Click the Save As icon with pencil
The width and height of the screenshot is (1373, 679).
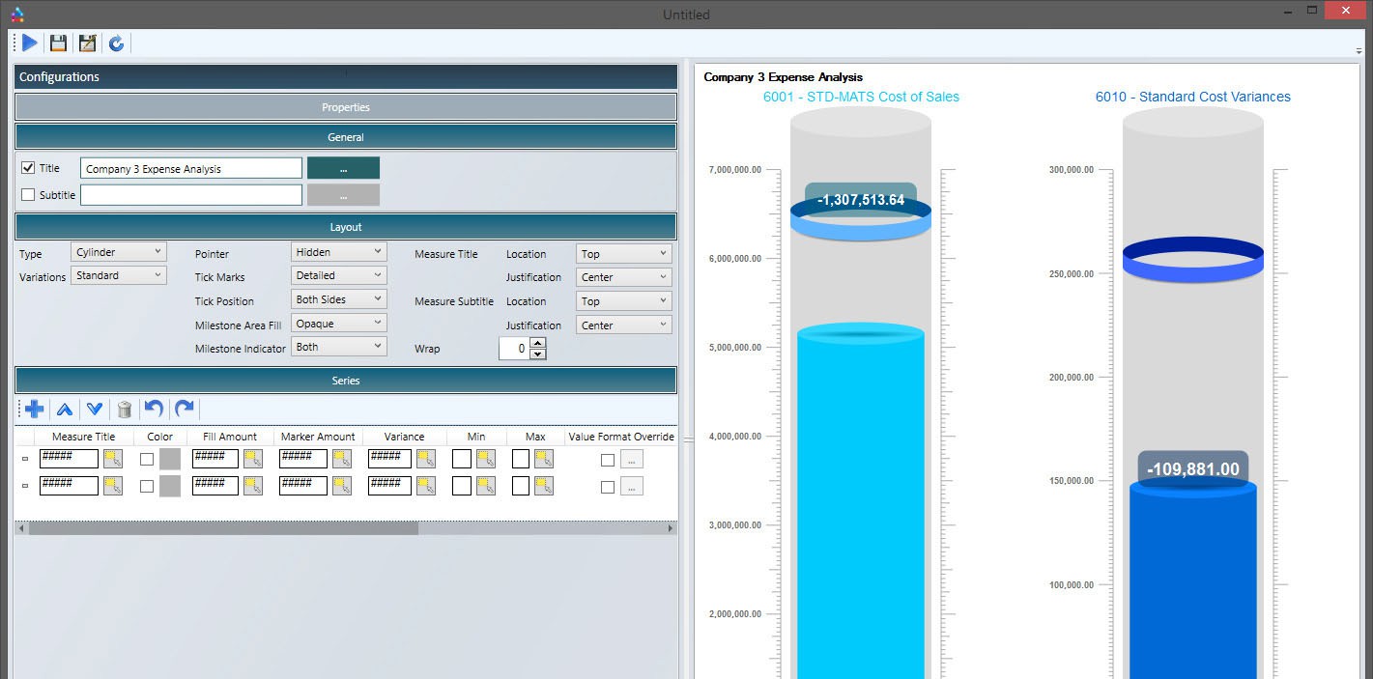(x=88, y=43)
